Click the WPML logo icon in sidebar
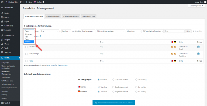This screenshot has width=207, height=106. click(x=2, y=58)
